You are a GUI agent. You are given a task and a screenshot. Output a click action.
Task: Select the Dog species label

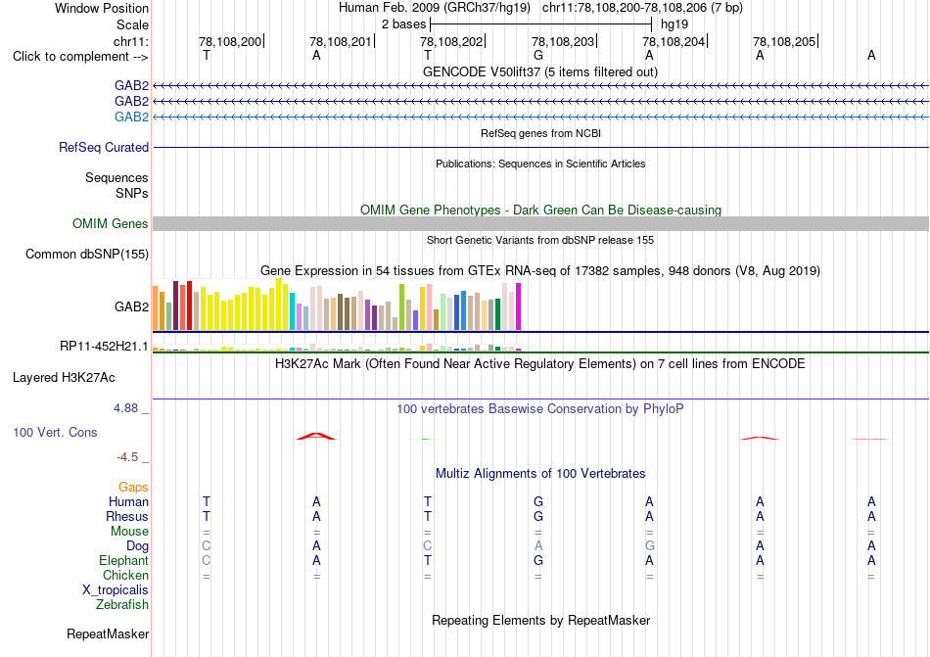(137, 545)
